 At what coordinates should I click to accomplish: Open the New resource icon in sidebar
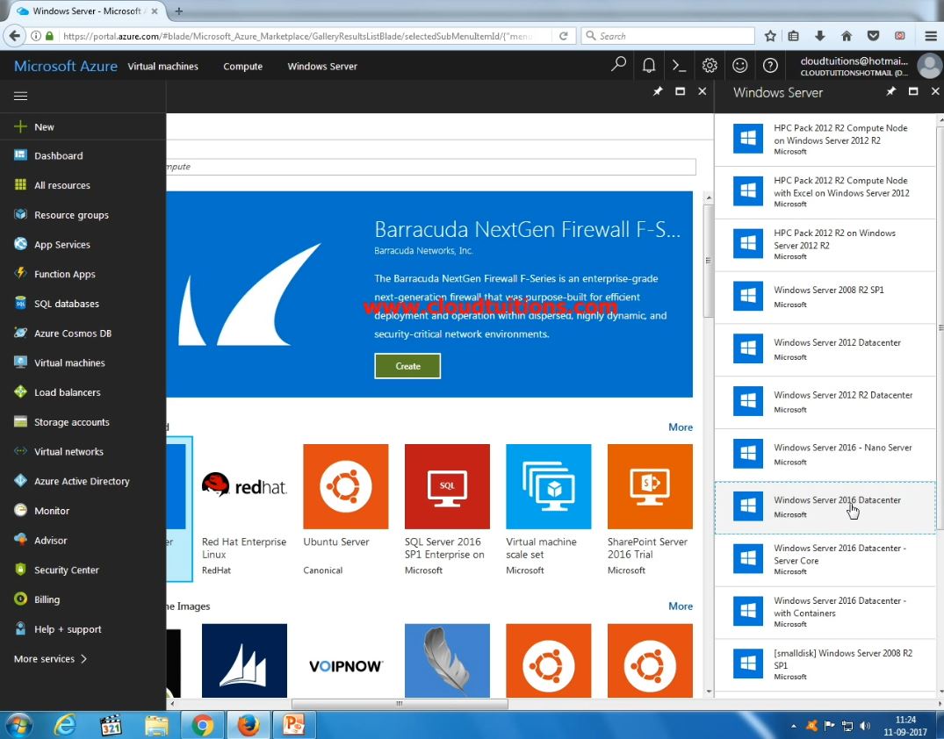coord(20,127)
